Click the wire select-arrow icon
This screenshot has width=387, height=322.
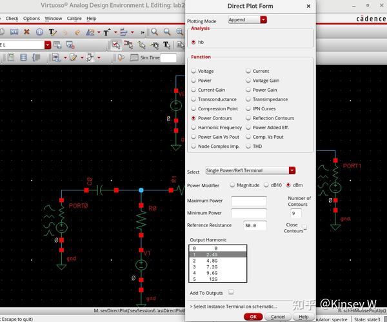click(x=142, y=45)
